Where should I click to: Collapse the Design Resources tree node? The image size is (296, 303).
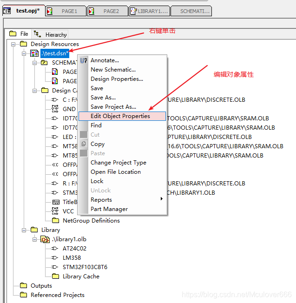click(13, 44)
